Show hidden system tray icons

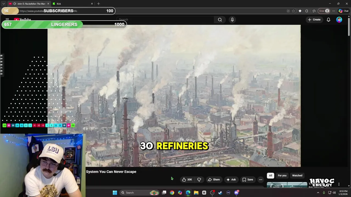(318, 193)
